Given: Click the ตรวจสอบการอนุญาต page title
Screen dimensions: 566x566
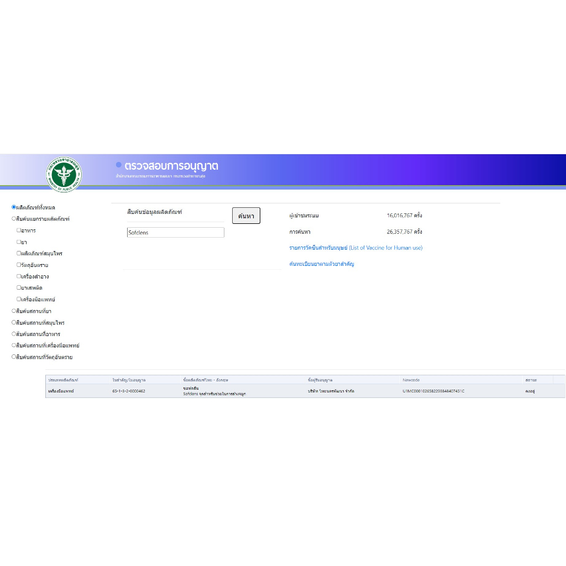Looking at the screenshot, I should tap(171, 166).
